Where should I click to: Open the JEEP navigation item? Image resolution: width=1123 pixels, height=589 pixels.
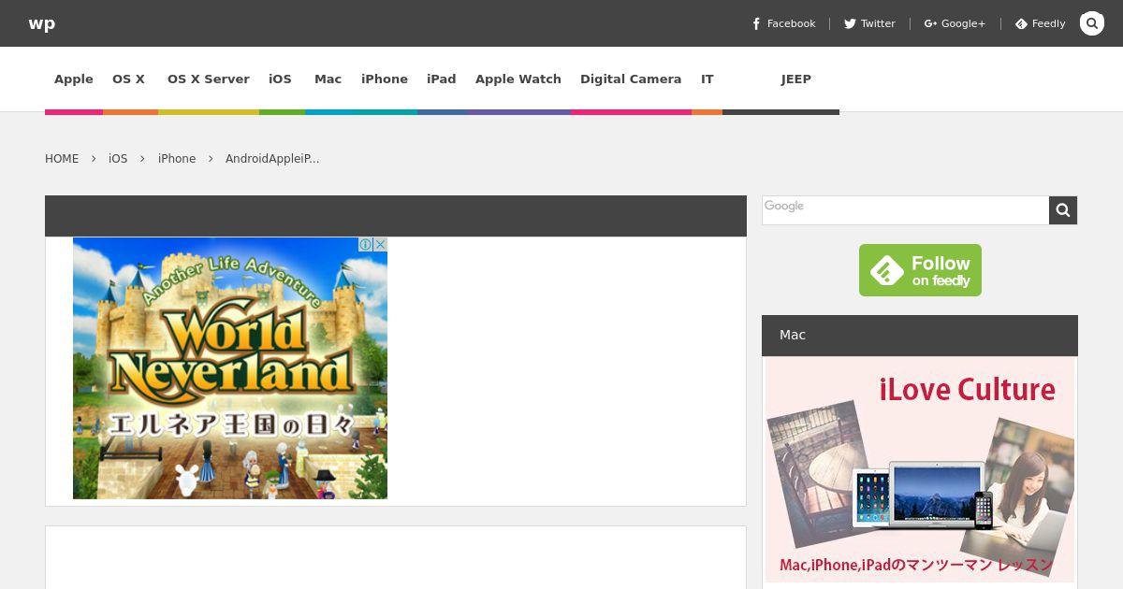point(796,79)
